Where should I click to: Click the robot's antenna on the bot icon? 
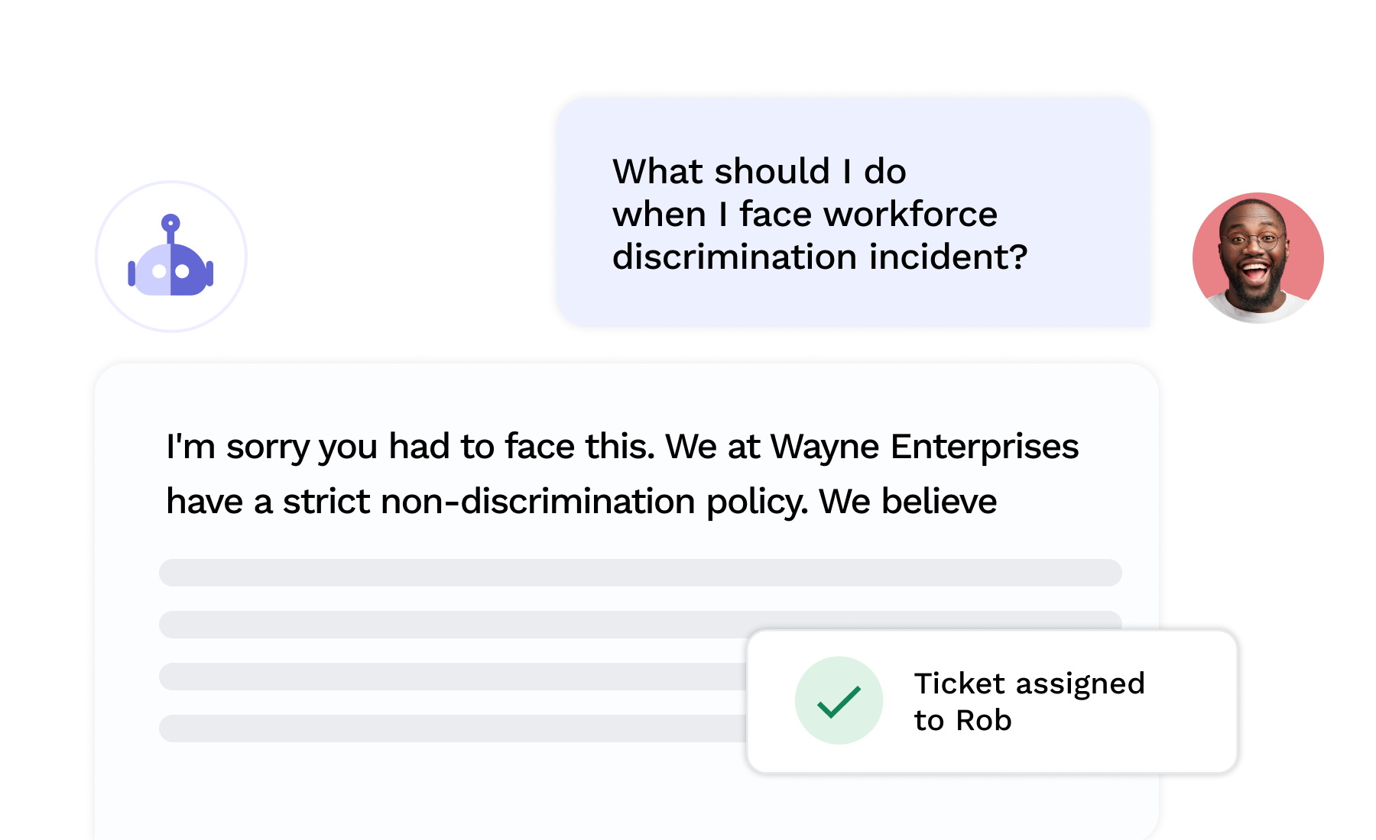(x=170, y=228)
